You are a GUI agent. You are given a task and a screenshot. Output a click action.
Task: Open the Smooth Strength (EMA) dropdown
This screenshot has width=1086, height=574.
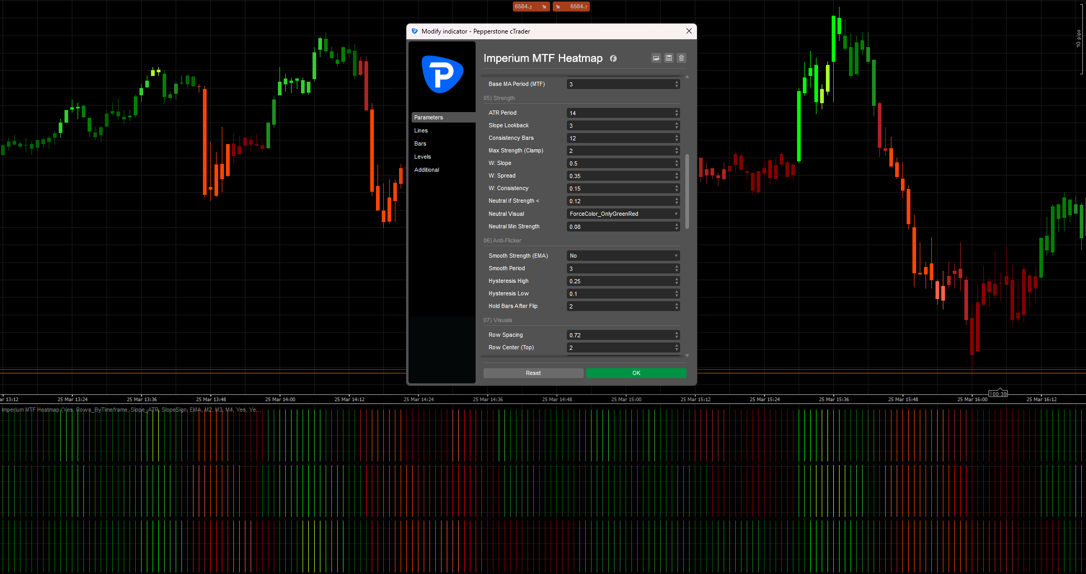click(x=623, y=256)
